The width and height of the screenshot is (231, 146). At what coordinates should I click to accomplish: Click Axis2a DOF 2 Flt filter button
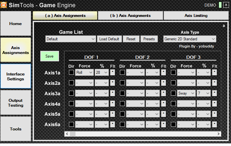pyautogui.click(x=163, y=83)
